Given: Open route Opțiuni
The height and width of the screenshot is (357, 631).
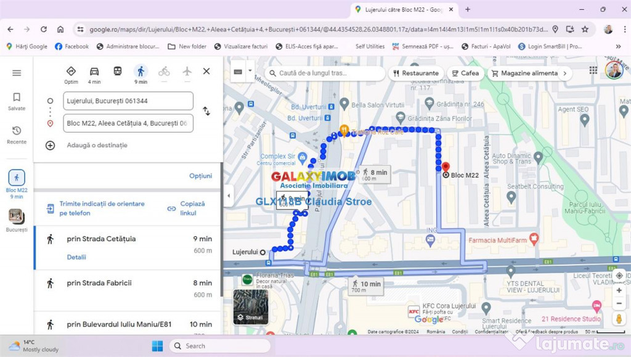Looking at the screenshot, I should [200, 176].
